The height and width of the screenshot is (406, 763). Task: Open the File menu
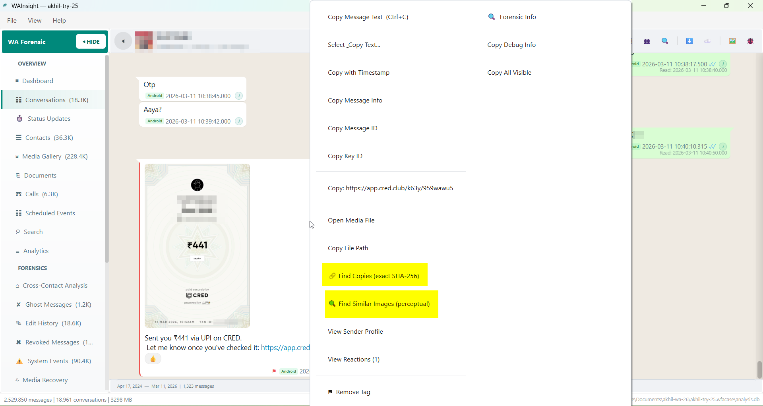pyautogui.click(x=12, y=20)
